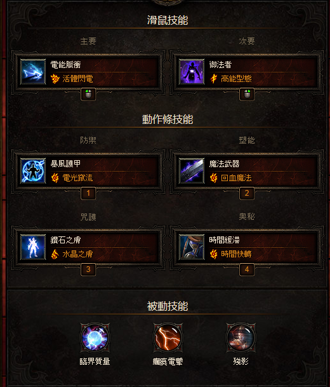Click the 水晶之膚 rune text

click(x=77, y=254)
